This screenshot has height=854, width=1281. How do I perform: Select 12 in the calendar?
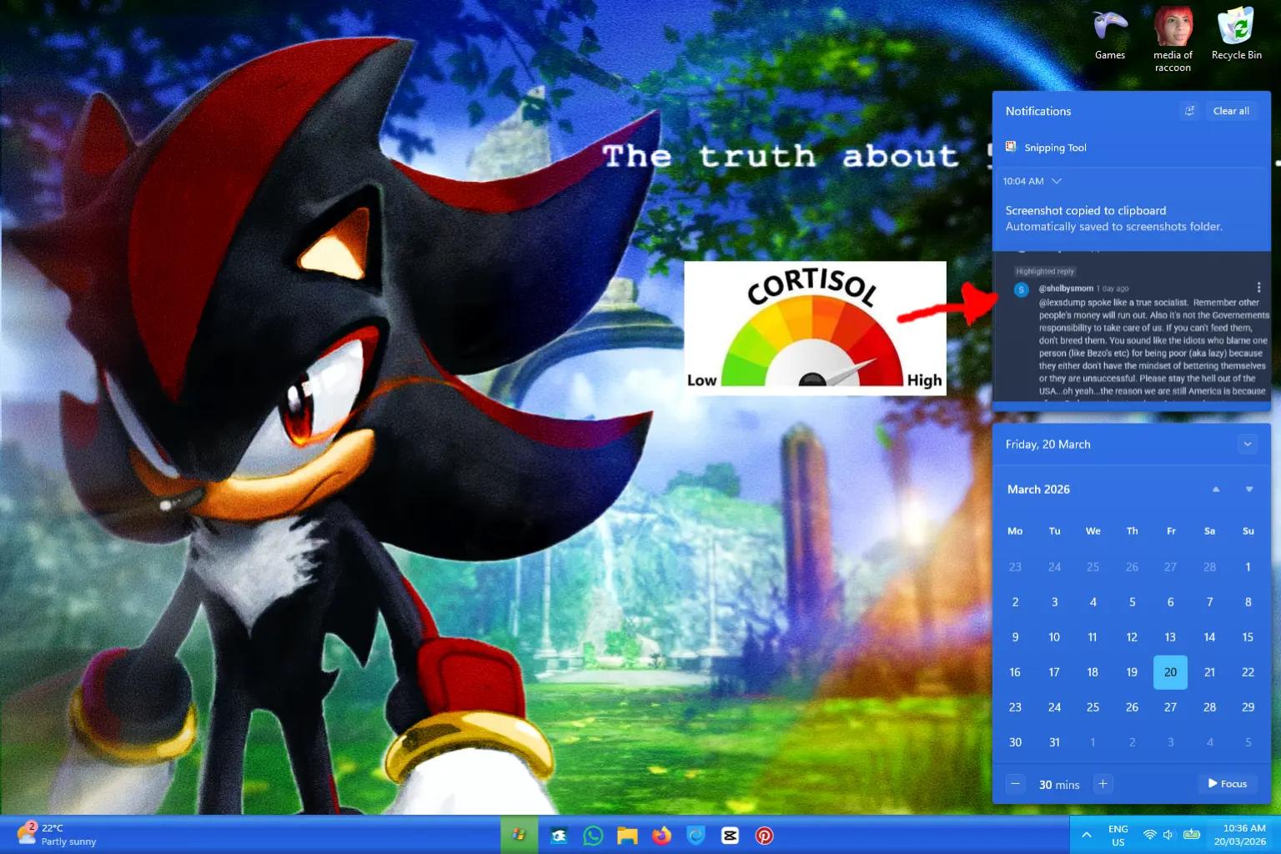[x=1132, y=637]
